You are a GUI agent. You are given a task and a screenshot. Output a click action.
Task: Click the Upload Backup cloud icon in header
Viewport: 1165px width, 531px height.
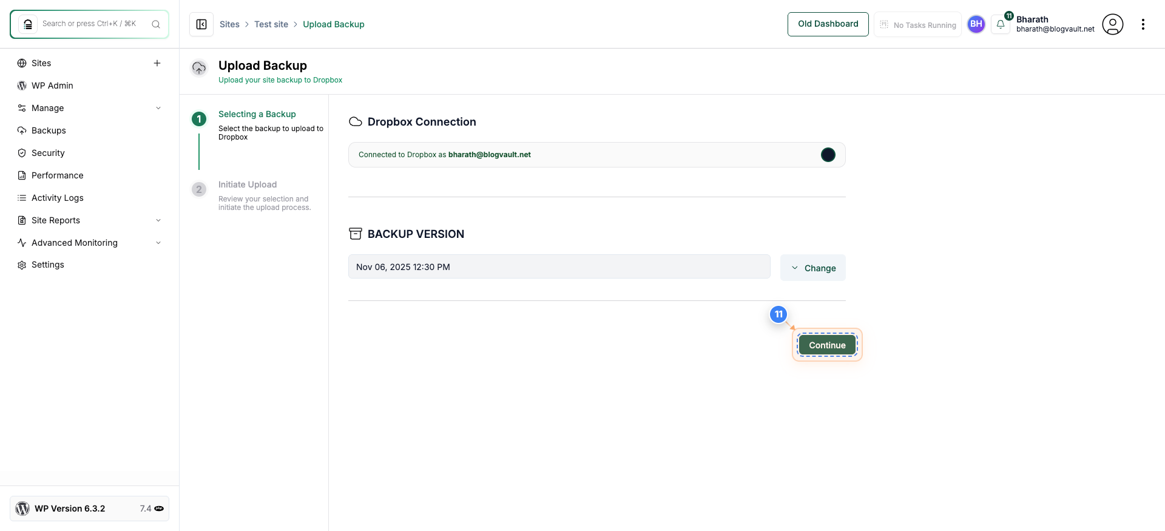click(199, 68)
